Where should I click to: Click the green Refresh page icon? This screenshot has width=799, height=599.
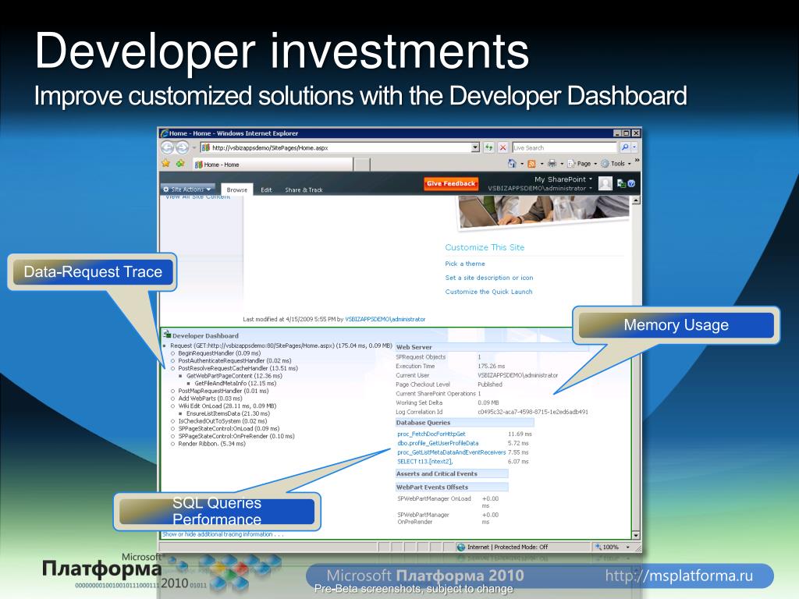click(x=488, y=147)
